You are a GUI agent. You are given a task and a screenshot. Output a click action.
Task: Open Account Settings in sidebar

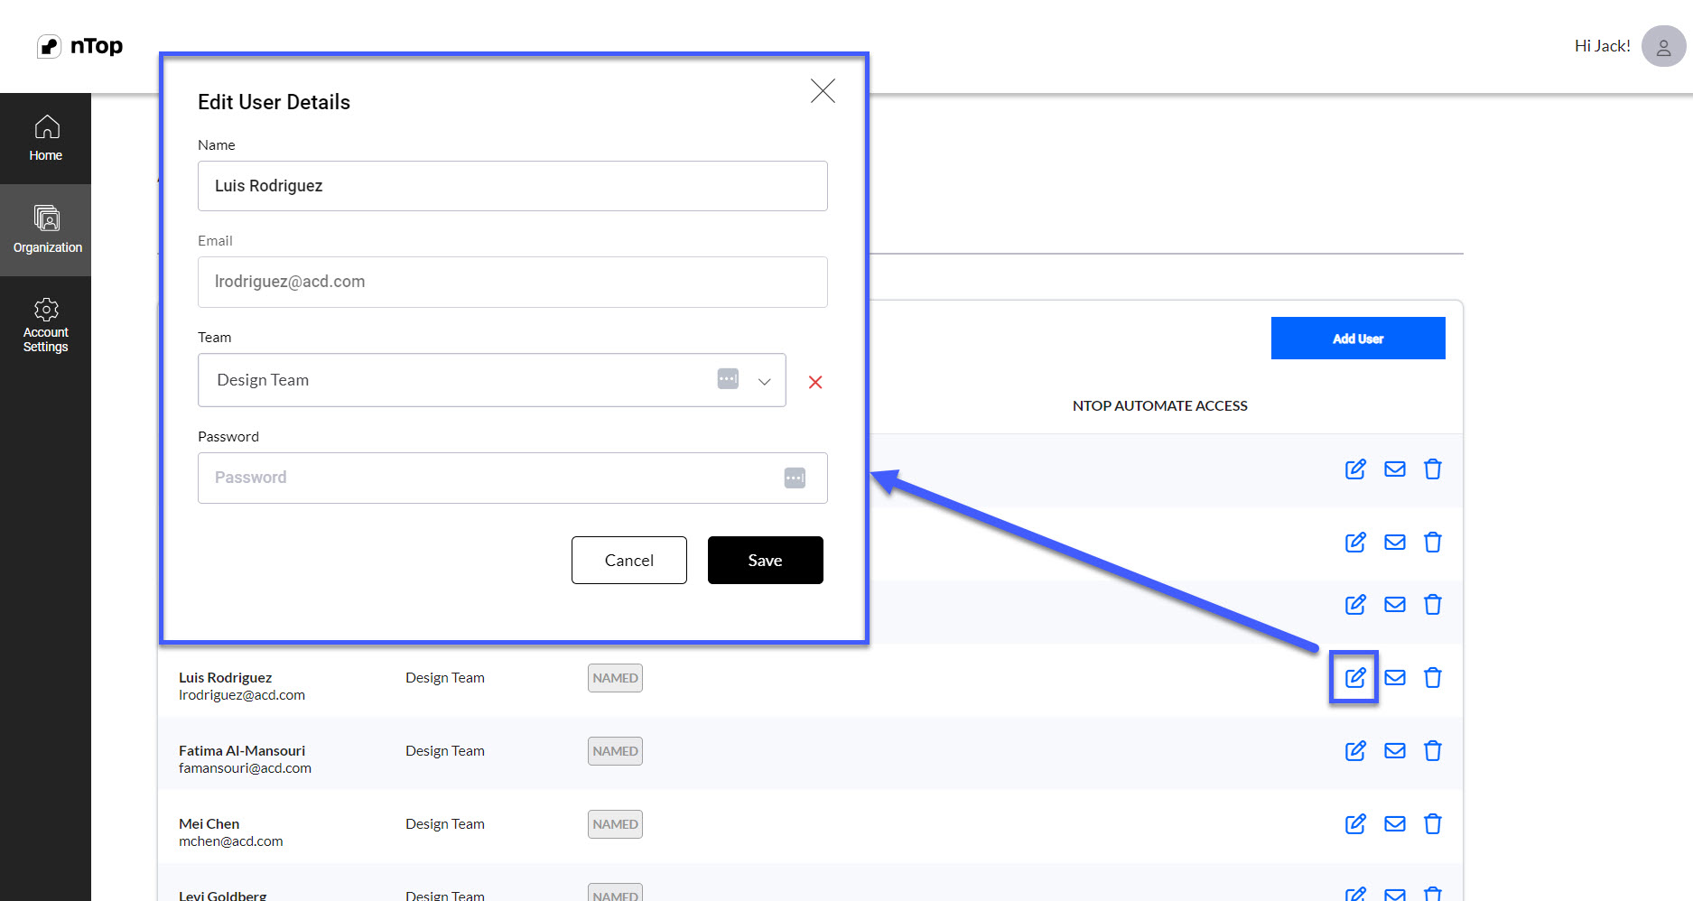click(45, 325)
